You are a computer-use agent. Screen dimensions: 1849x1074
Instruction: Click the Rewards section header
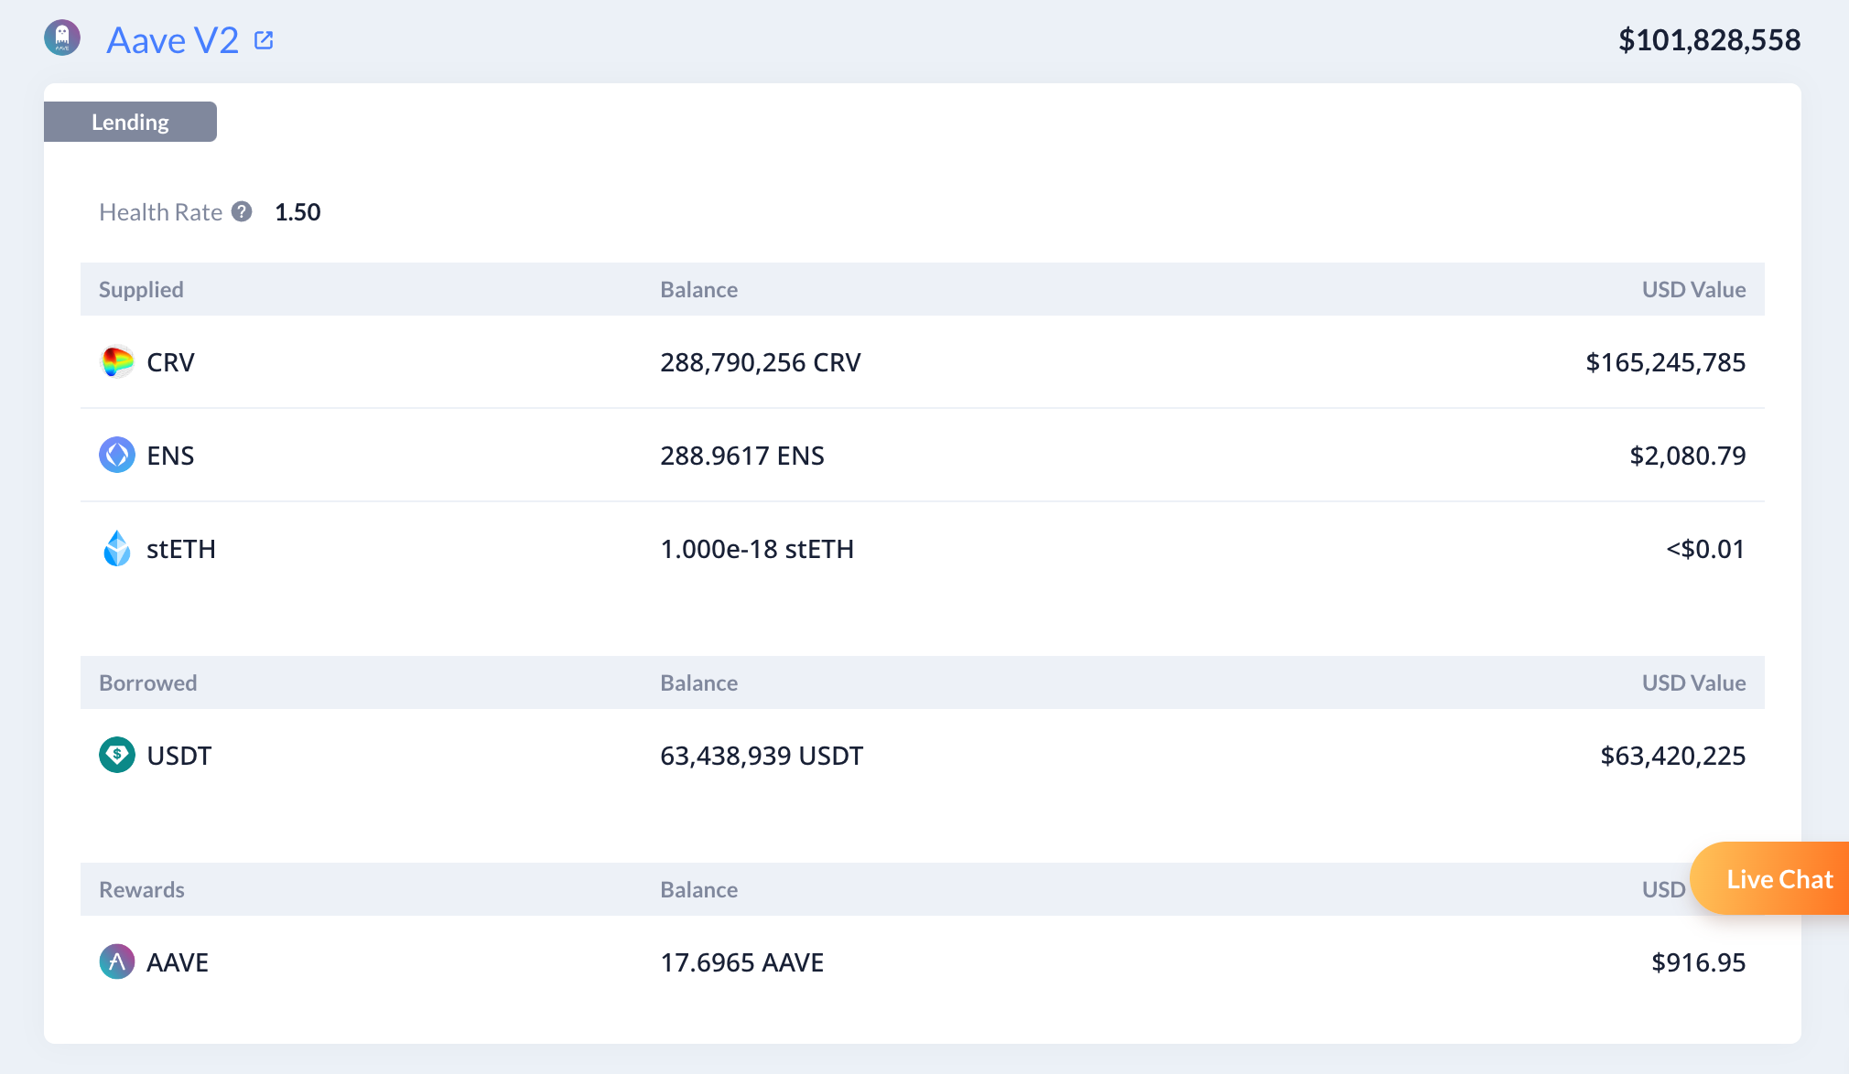point(142,889)
